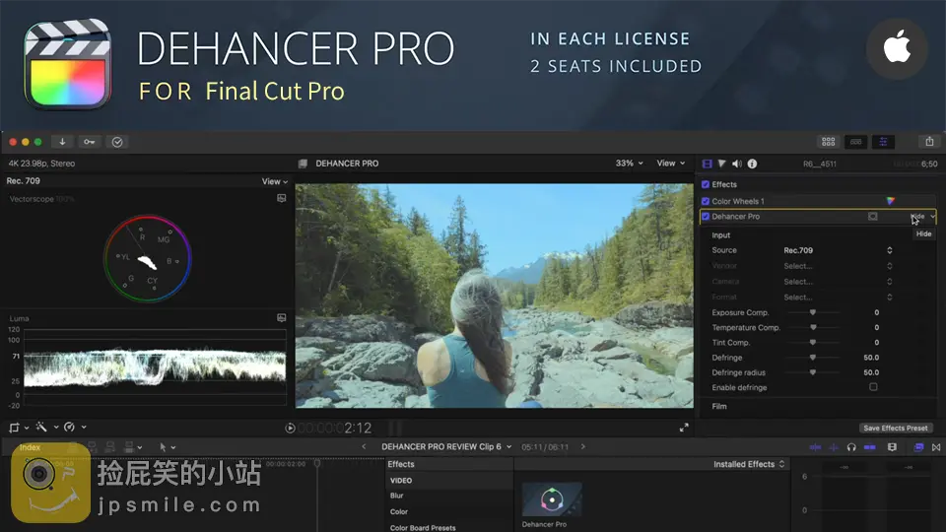Open the scopes View dropdown

point(275,181)
